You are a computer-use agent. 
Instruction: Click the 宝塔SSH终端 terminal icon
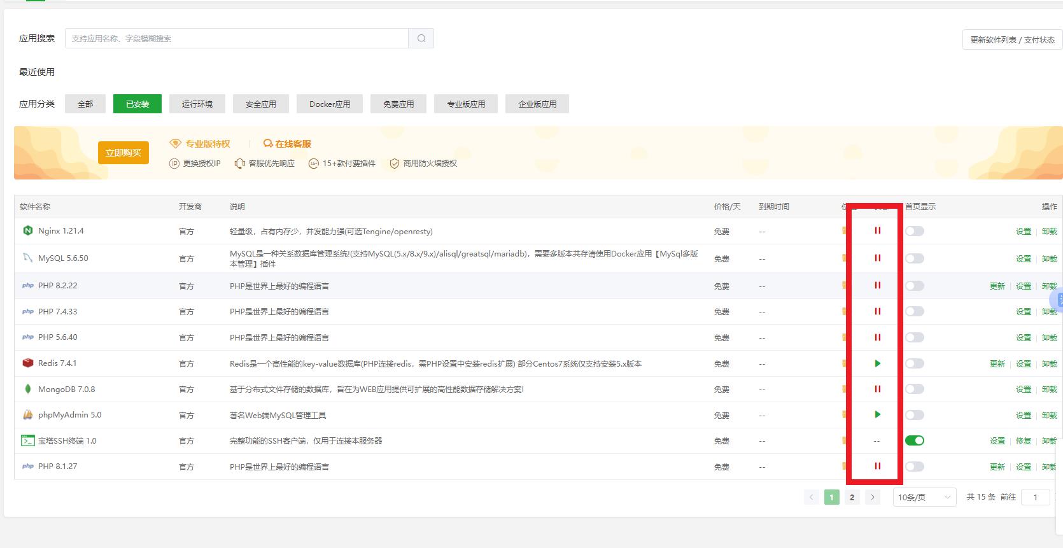click(x=27, y=440)
